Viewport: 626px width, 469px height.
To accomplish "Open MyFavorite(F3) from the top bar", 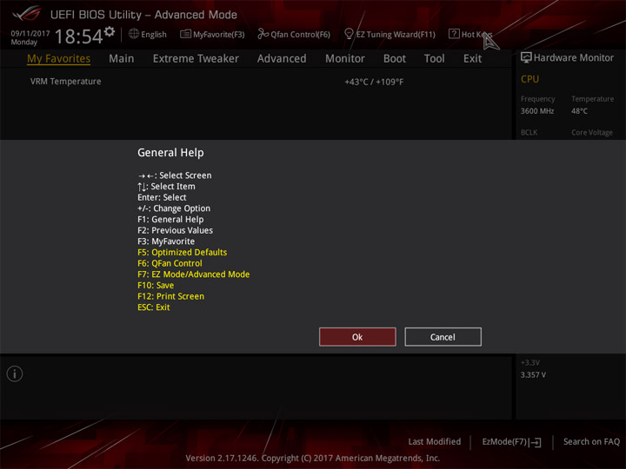I will tap(219, 34).
